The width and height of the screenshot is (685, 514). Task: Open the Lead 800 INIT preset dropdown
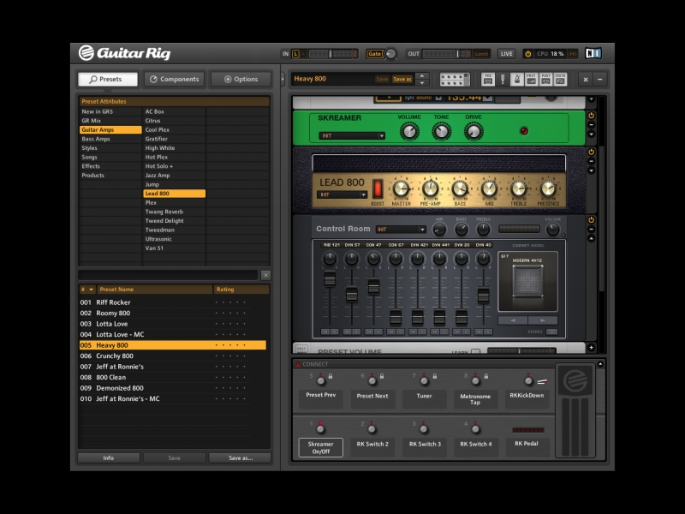pyautogui.click(x=342, y=194)
